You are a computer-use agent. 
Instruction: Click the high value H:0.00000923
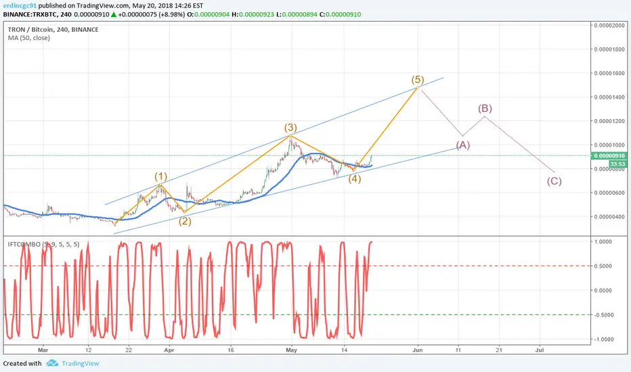pyautogui.click(x=253, y=14)
